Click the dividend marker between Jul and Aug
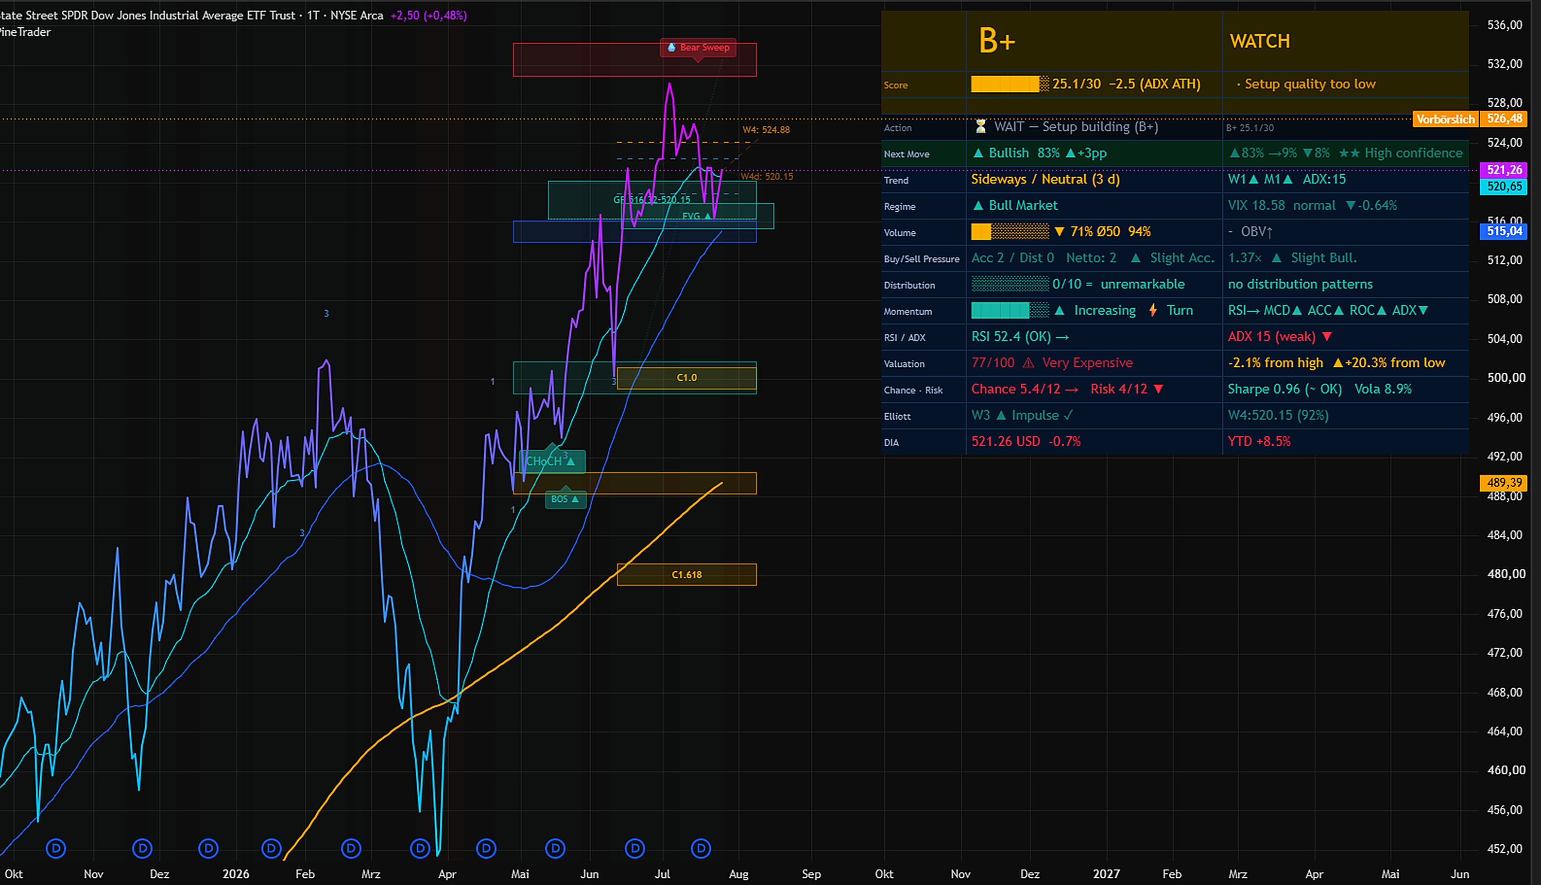The width and height of the screenshot is (1541, 885). pos(701,848)
